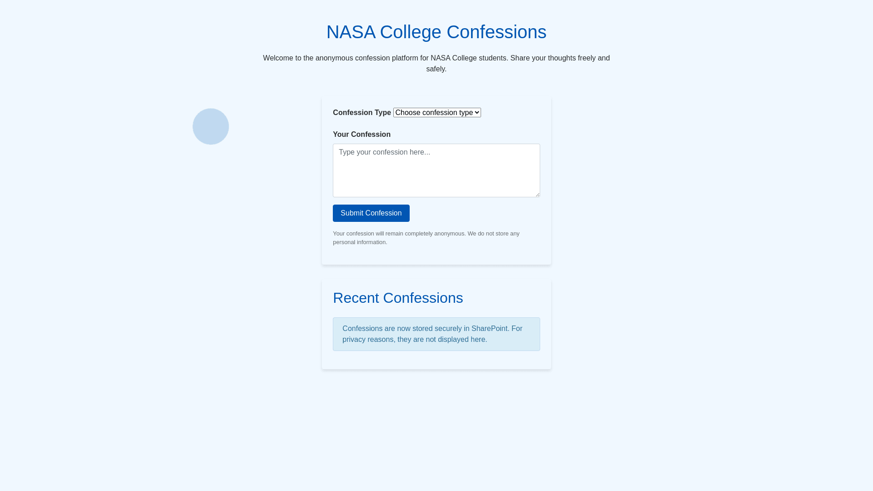Focus the Your Confession text area
873x491 pixels.
click(436, 170)
